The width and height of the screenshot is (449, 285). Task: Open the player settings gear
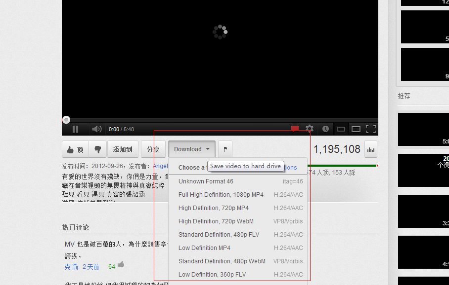(310, 129)
